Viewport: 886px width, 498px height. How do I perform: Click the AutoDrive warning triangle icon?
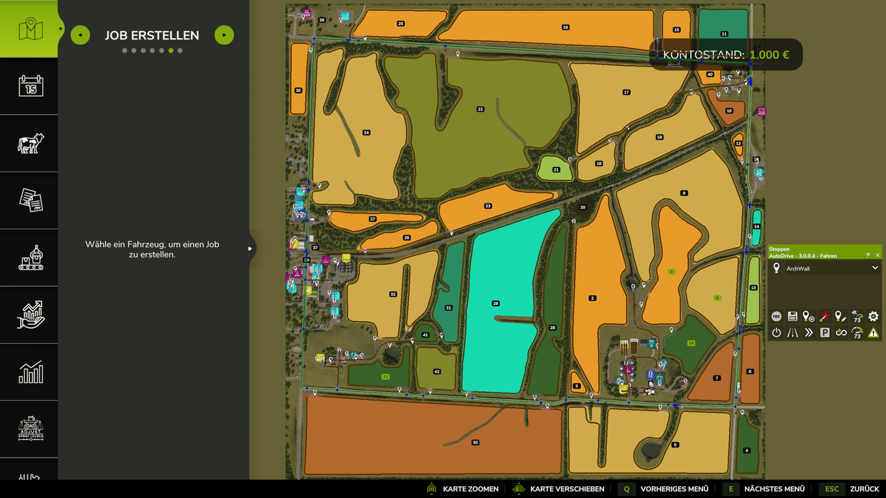(x=874, y=333)
